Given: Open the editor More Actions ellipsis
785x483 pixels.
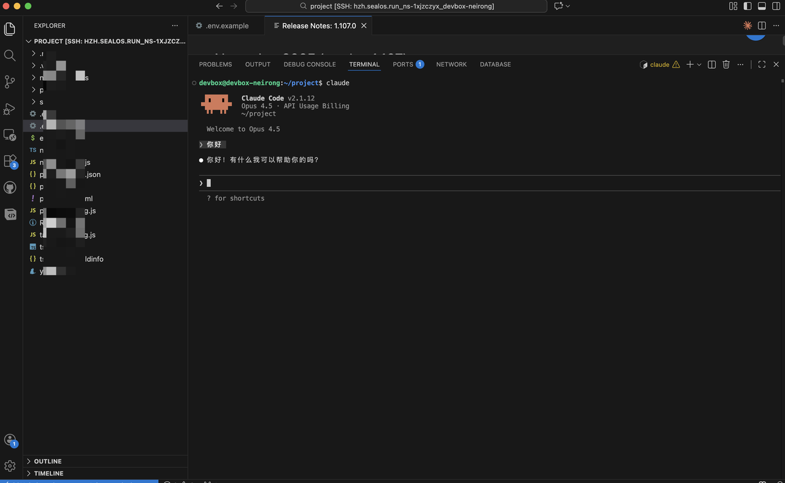Looking at the screenshot, I should [776, 26].
